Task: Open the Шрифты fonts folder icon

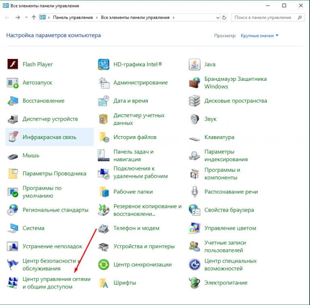Action: [104, 283]
